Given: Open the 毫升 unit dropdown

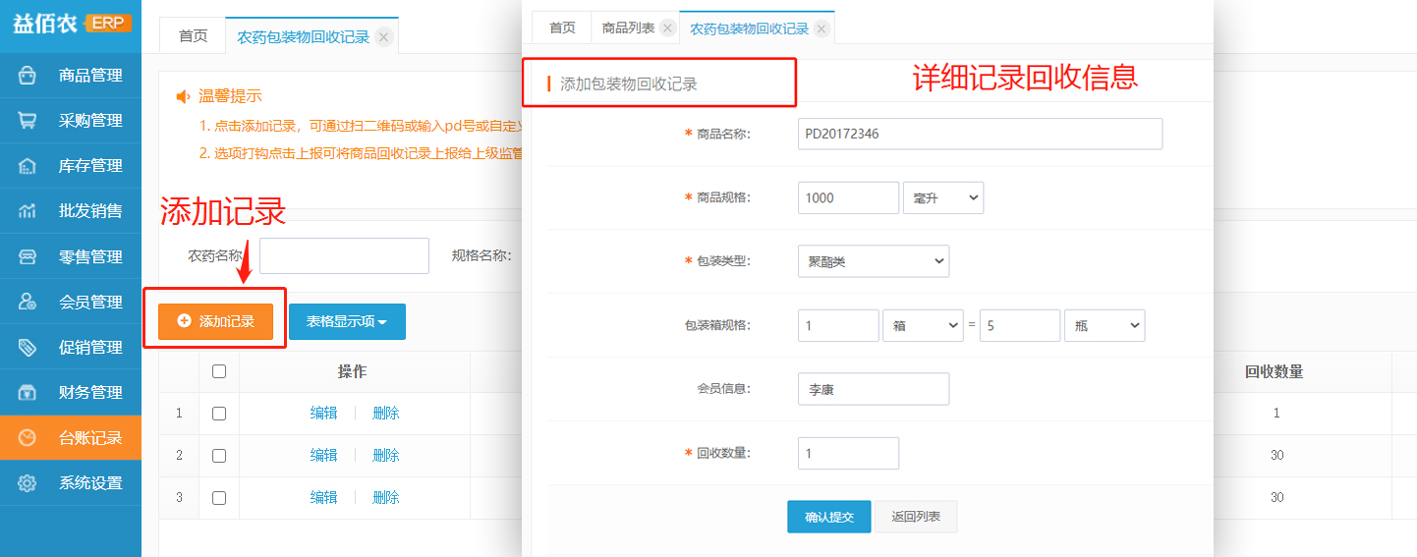Looking at the screenshot, I should point(942,197).
